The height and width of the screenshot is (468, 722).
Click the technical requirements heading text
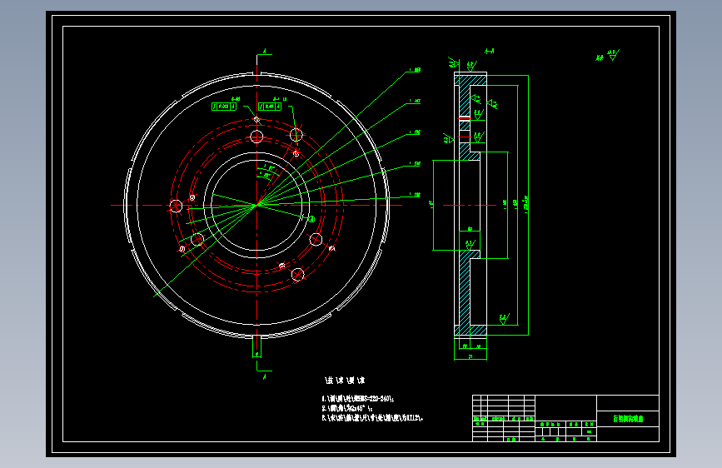[345, 381]
